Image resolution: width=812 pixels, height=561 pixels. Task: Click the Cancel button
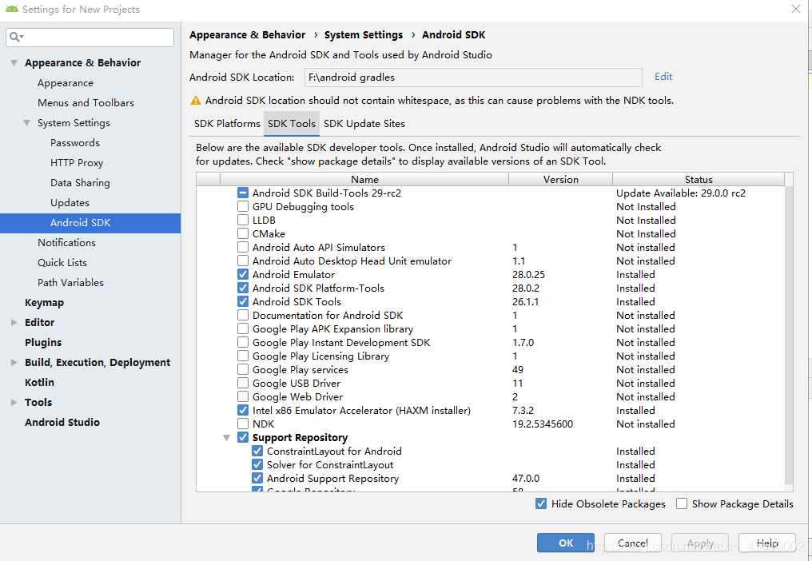(633, 543)
